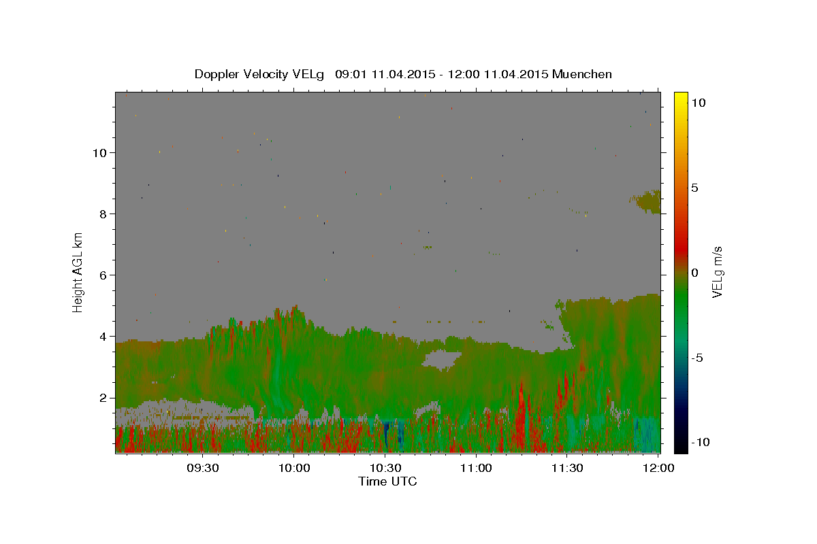Screen dimensions: 817x544
Task: Click the colorbar value -10
Action: [699, 443]
